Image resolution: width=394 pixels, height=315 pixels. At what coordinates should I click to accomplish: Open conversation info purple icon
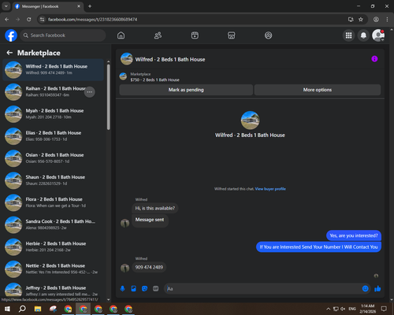click(374, 59)
